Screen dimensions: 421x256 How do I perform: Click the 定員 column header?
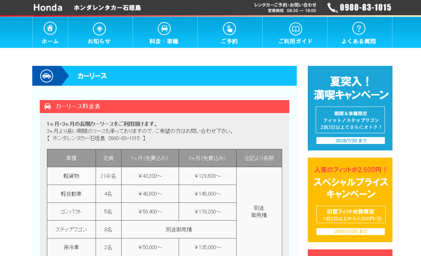point(109,158)
